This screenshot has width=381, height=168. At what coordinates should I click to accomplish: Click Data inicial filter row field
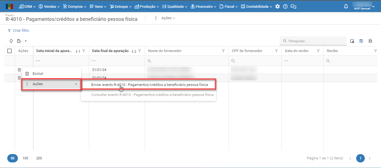(61, 61)
